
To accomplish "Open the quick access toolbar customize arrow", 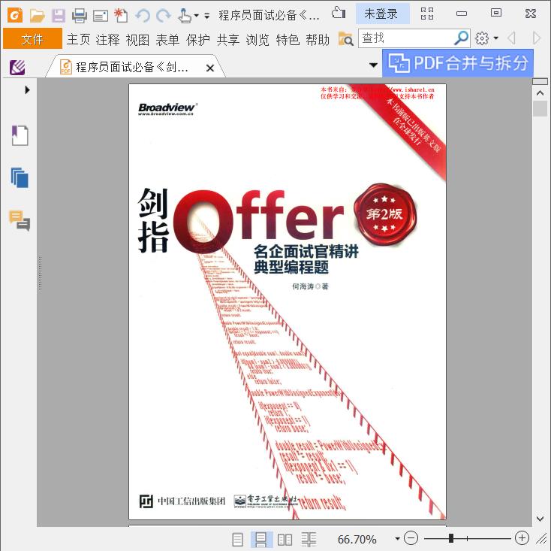I will click(207, 16).
